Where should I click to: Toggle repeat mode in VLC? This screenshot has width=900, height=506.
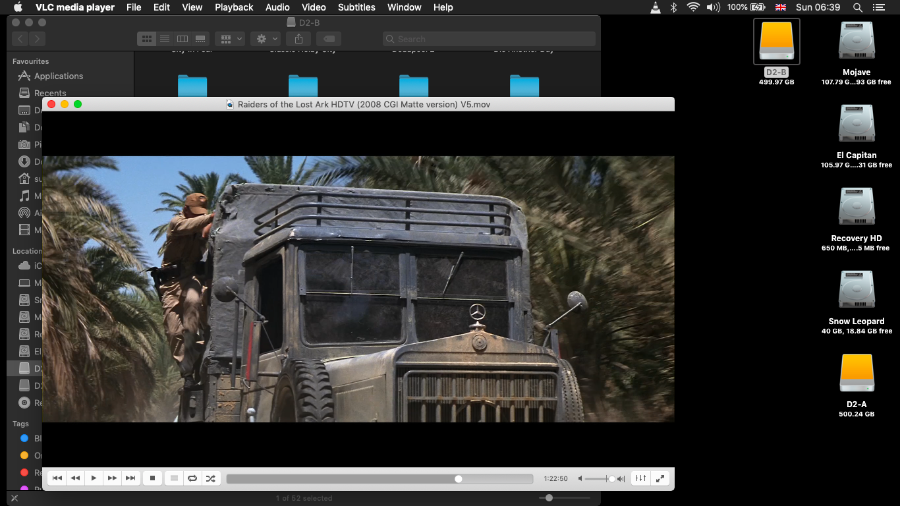[192, 478]
